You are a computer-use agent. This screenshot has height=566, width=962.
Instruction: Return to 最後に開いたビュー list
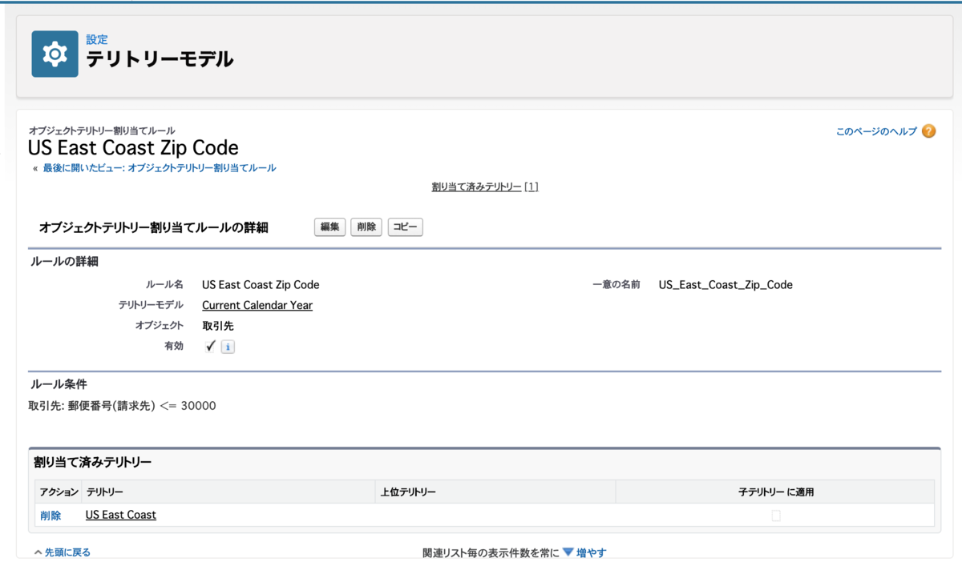[x=160, y=167]
